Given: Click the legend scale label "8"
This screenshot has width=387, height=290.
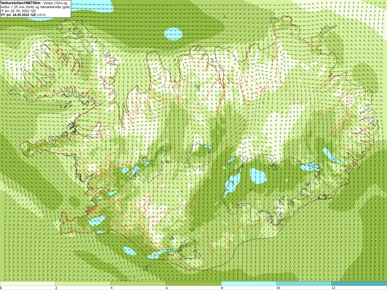Looking at the screenshot, I should pos(222,288).
